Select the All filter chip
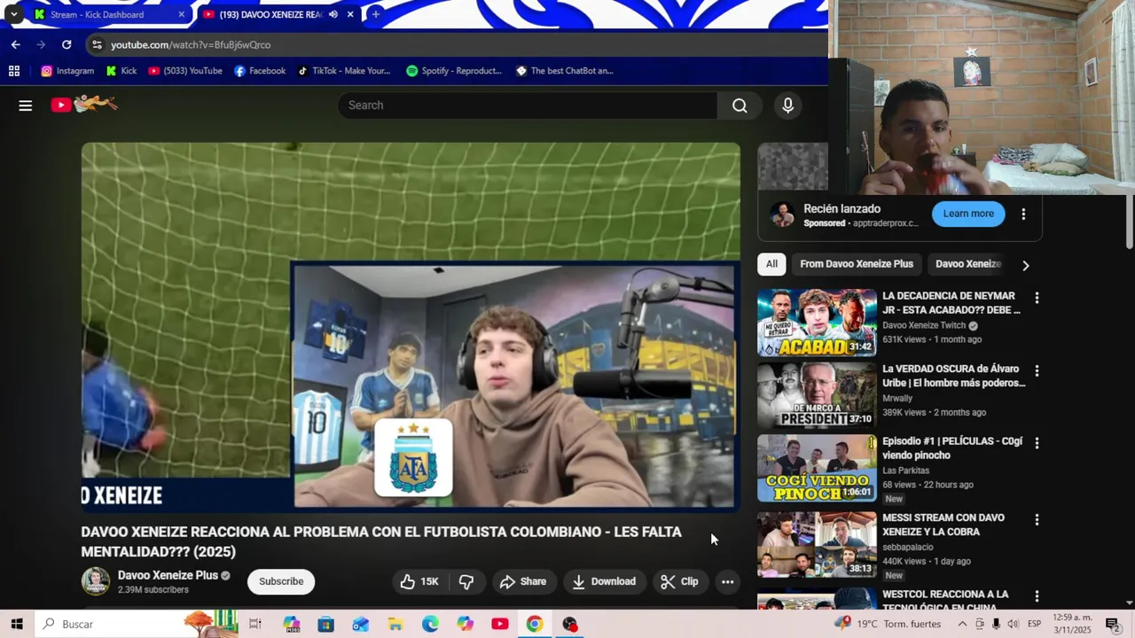Screen dimensions: 1135x638 771,264
